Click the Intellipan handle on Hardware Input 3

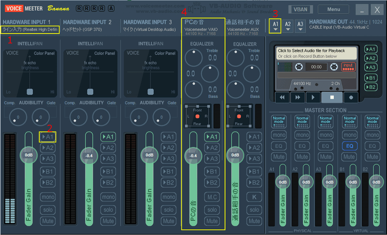150,92
